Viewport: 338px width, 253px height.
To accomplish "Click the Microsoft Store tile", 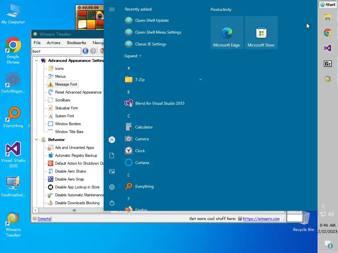I will coord(261,33).
